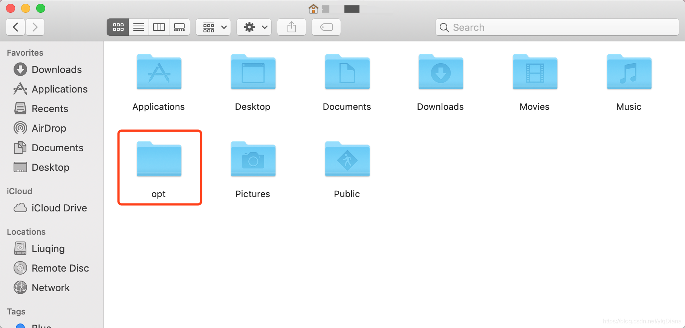The height and width of the screenshot is (328, 685).
Task: Open Applications in the sidebar
Action: pos(51,89)
